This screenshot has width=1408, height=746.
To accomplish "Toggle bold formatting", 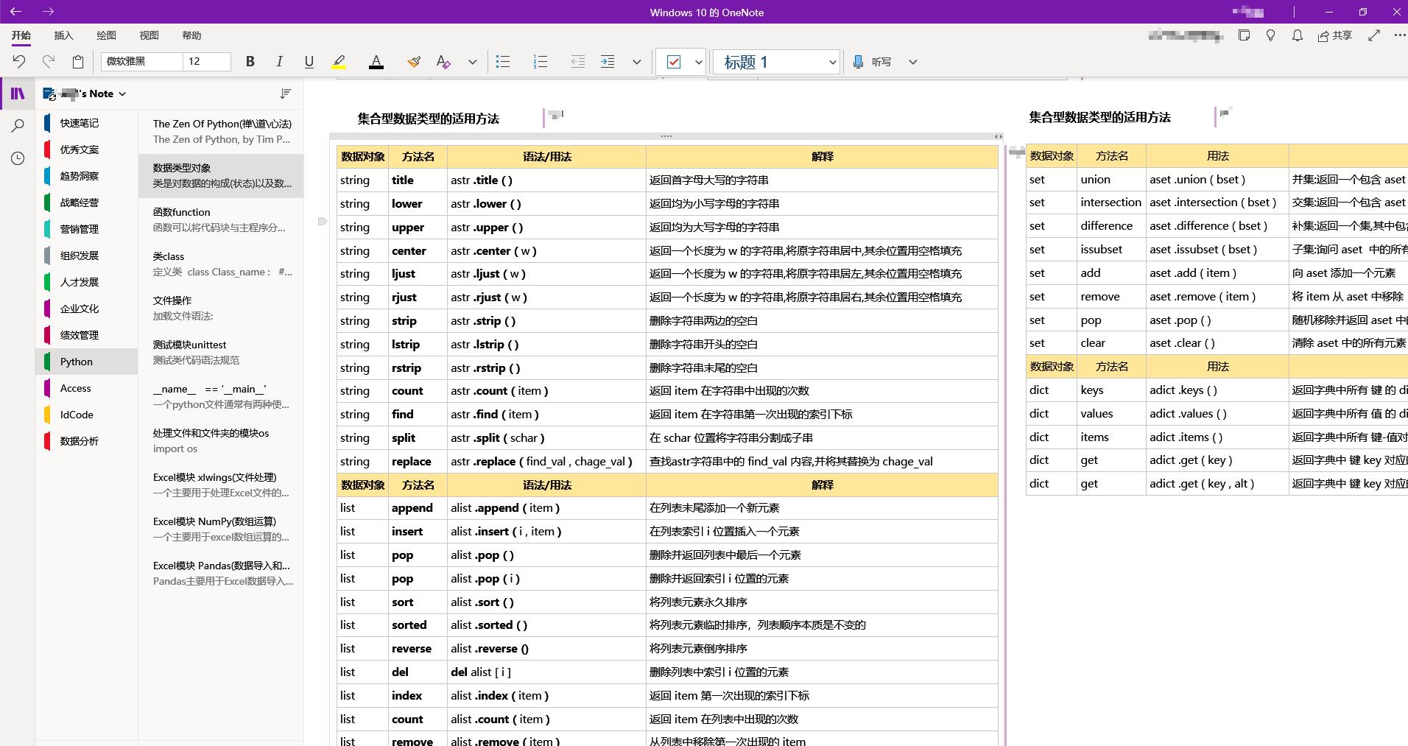I will (x=250, y=62).
